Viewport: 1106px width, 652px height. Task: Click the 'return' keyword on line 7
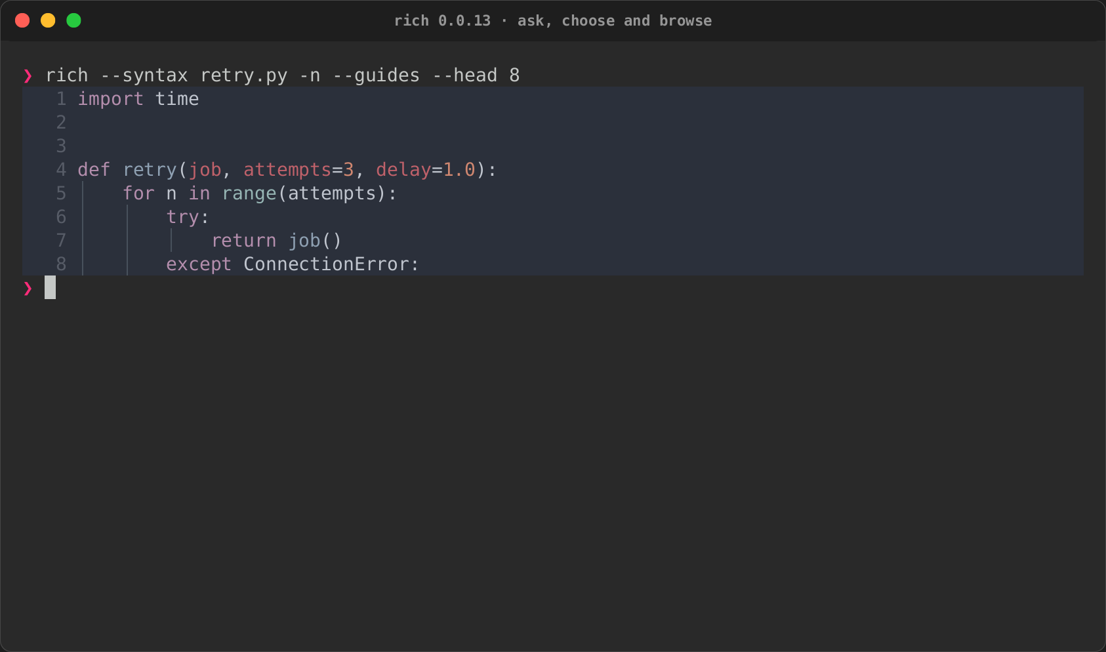(x=244, y=241)
